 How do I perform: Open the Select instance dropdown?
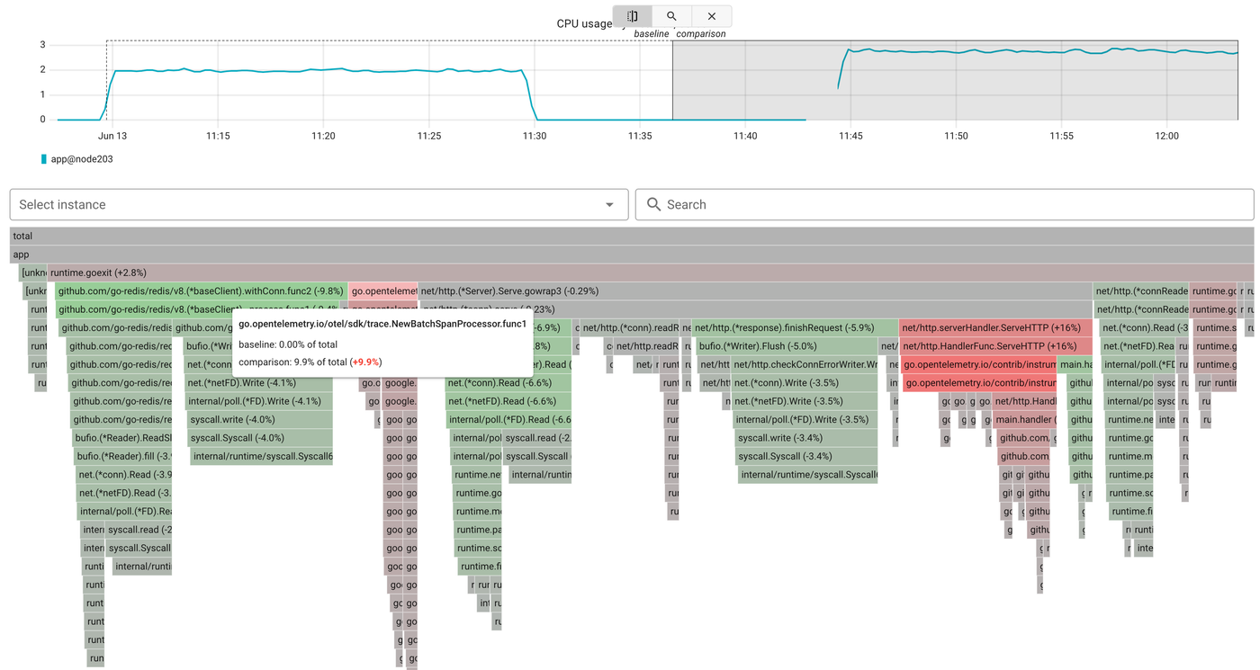coord(315,204)
